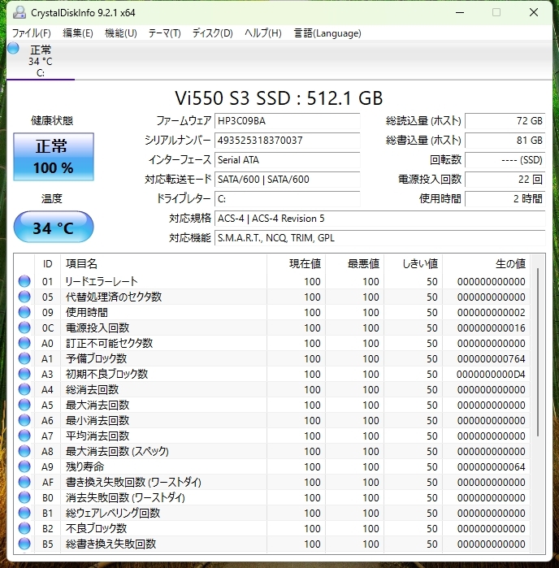
Task: Click the 温度 label
Action: coord(52,198)
